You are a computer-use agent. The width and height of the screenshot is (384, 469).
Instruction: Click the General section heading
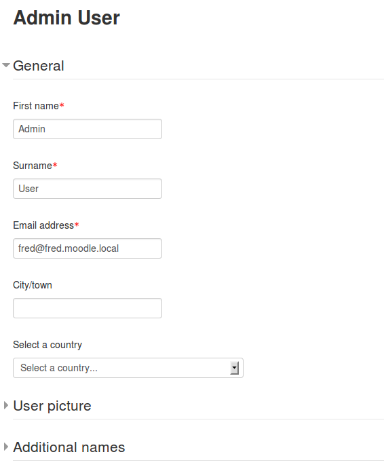38,66
